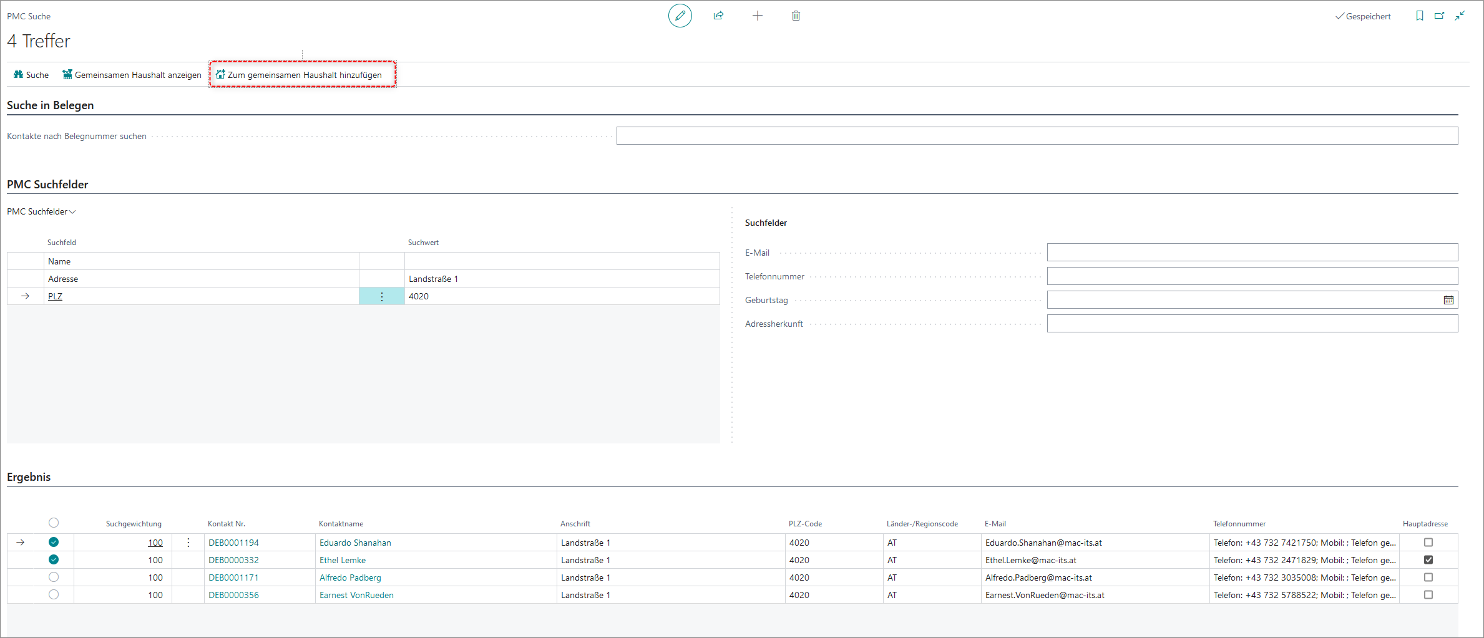This screenshot has width=1484, height=638.
Task: Click the Gespeichert saved status
Action: tap(1363, 16)
